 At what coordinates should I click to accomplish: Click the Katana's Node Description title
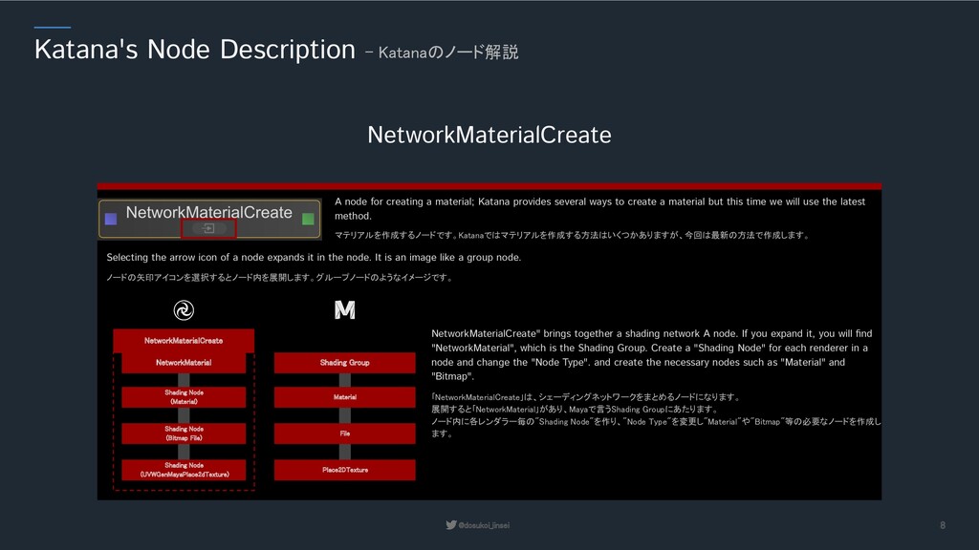pos(195,50)
